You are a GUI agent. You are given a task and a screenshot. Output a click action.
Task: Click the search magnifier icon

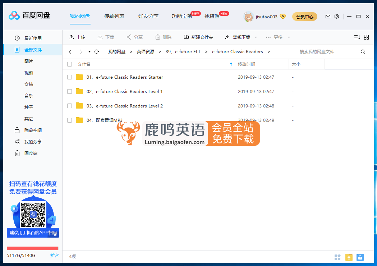[363, 52]
